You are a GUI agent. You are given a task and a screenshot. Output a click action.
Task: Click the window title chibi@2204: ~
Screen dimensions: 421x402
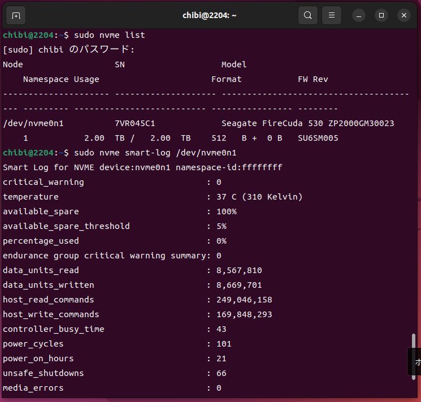point(210,15)
